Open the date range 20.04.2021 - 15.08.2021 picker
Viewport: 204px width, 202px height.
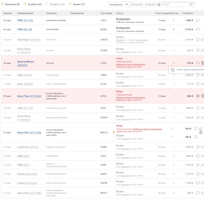tap(145, 4)
